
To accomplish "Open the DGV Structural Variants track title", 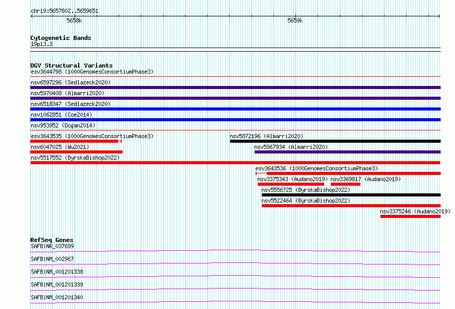I will pos(72,65).
